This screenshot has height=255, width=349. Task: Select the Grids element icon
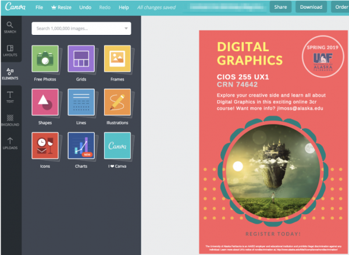point(81,58)
